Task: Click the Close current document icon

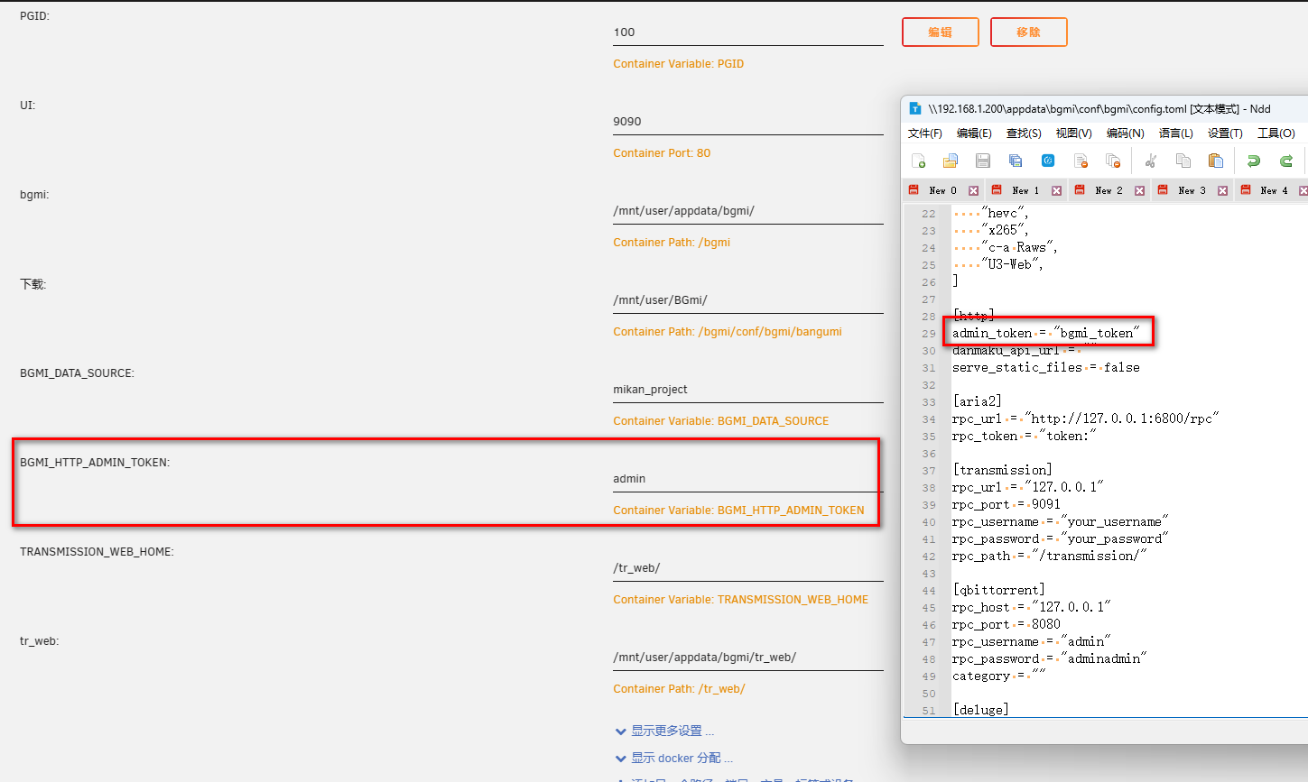Action: [1081, 161]
